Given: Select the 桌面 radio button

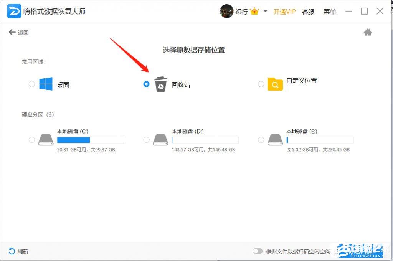Looking at the screenshot, I should point(31,84).
